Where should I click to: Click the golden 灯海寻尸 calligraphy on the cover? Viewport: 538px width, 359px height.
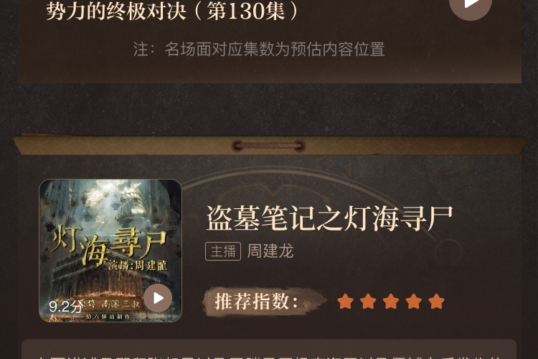coord(109,246)
